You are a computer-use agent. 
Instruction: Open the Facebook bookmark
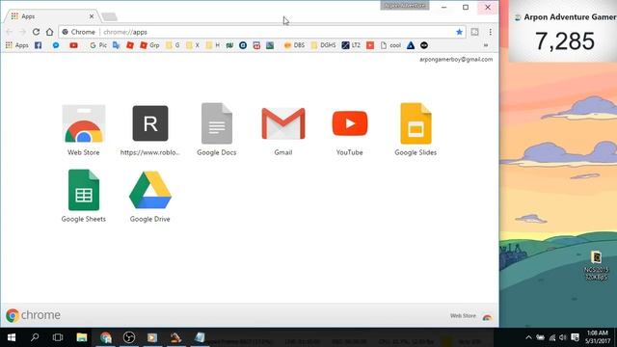click(39, 45)
